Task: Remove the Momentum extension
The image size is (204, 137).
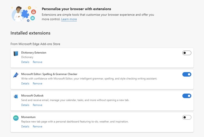Action: pos(37,126)
